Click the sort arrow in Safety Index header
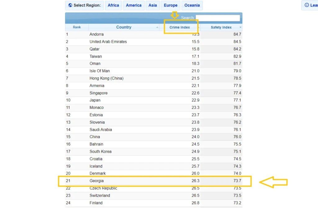This screenshot has height=208, width=318. pyautogui.click(x=240, y=28)
